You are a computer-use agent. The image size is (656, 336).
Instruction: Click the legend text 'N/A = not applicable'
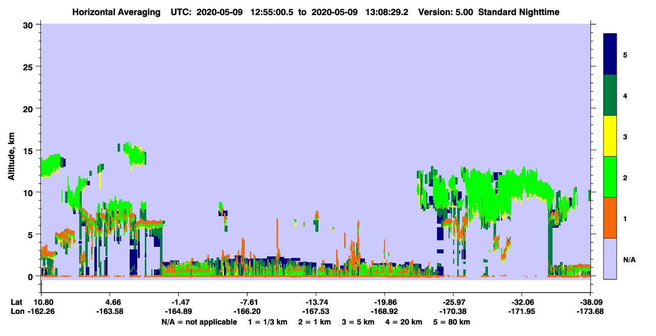(199, 322)
